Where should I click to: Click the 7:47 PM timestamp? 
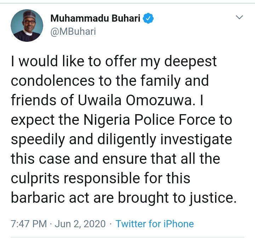pyautogui.click(x=28, y=224)
